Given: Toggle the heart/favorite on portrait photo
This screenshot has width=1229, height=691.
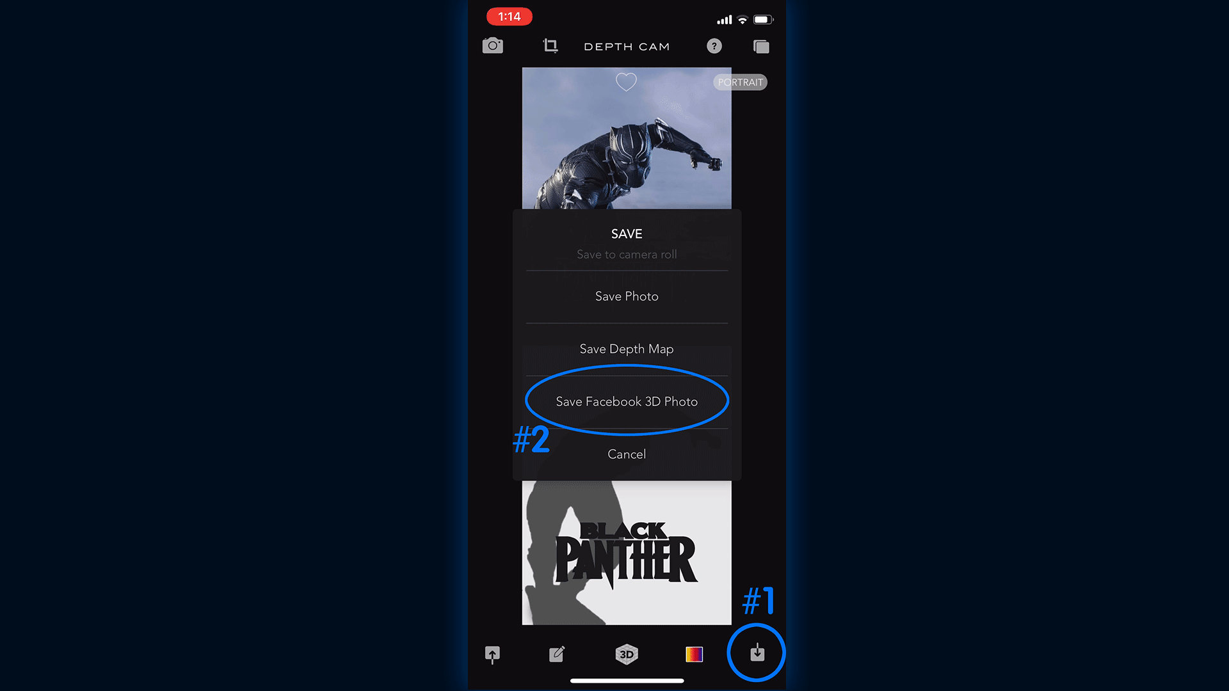Looking at the screenshot, I should (626, 82).
